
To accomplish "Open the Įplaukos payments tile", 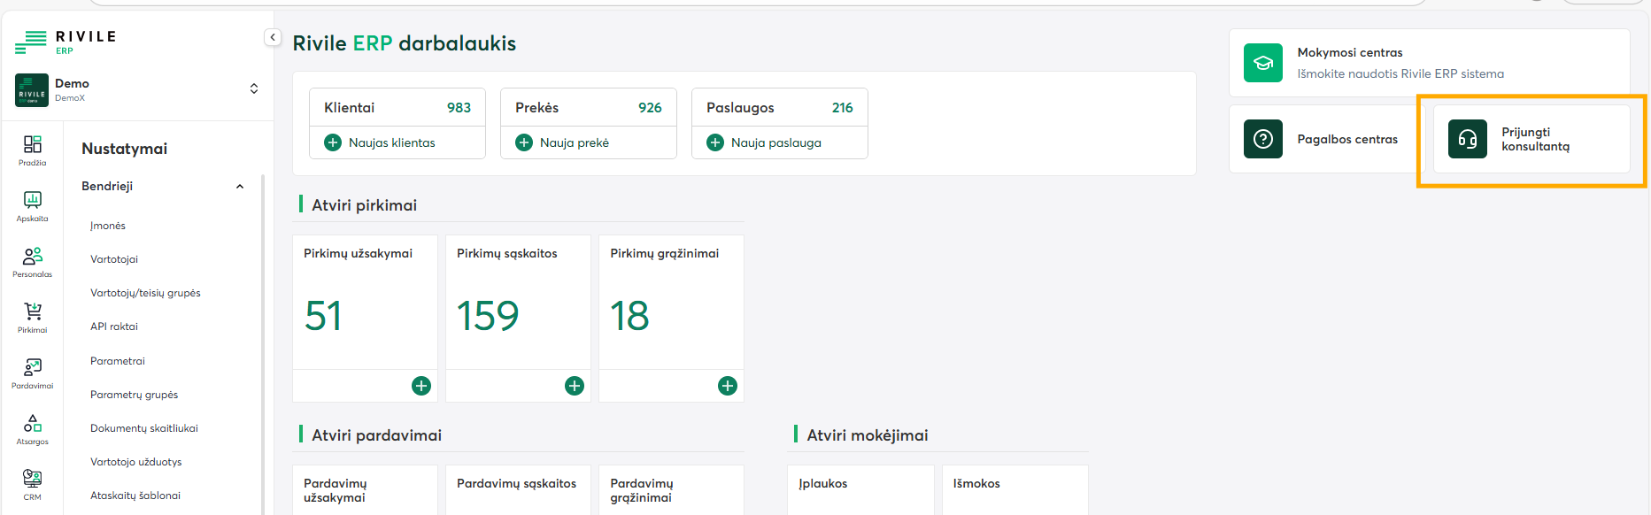I will [x=860, y=490].
